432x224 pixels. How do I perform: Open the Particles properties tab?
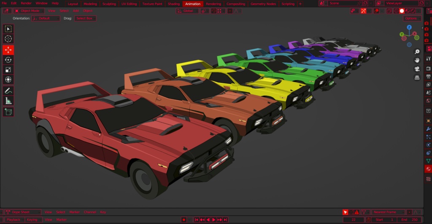[428, 137]
